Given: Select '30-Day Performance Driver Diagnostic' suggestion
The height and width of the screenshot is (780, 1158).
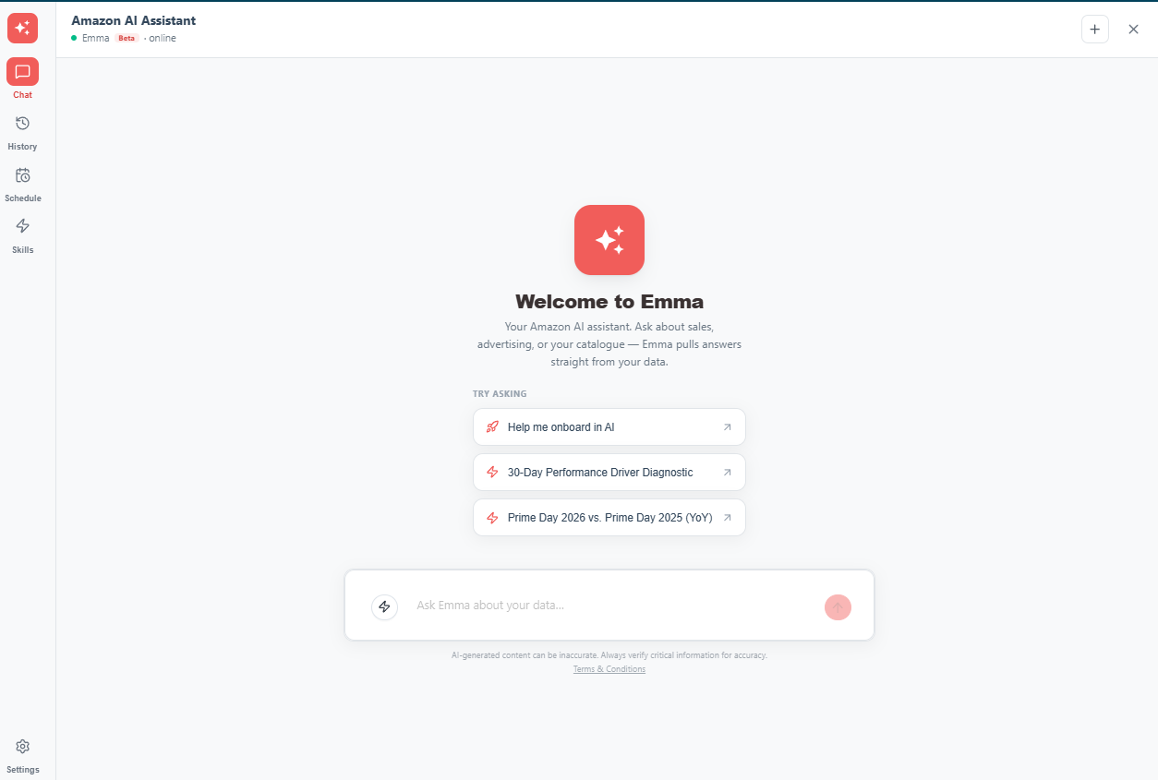Looking at the screenshot, I should pyautogui.click(x=609, y=473).
